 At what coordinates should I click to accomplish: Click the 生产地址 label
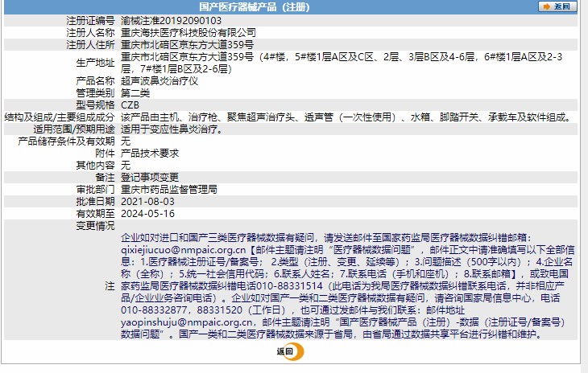click(x=95, y=63)
